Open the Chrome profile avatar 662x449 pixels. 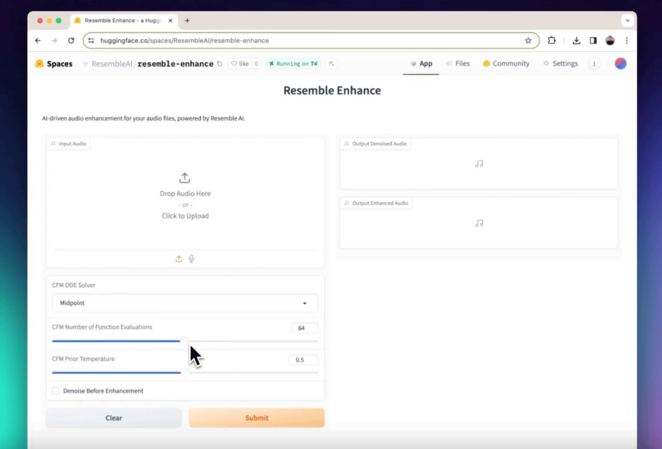coord(610,40)
